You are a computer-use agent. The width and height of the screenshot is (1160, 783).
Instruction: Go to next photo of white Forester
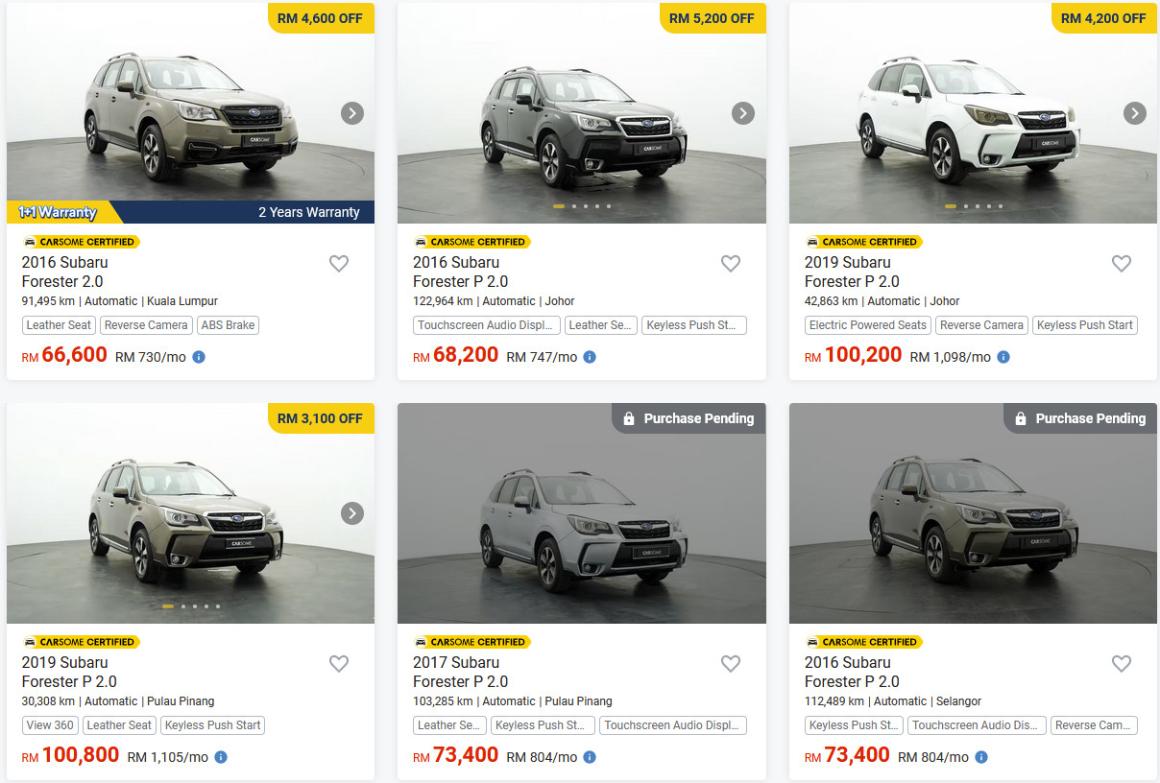tap(1135, 113)
